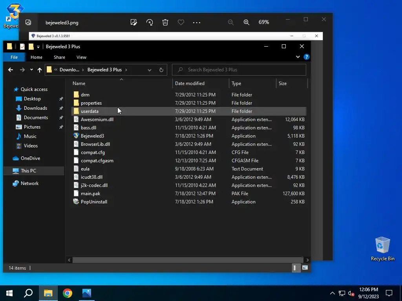
Task: Select This PC in navigation pane
Action: tap(28, 171)
